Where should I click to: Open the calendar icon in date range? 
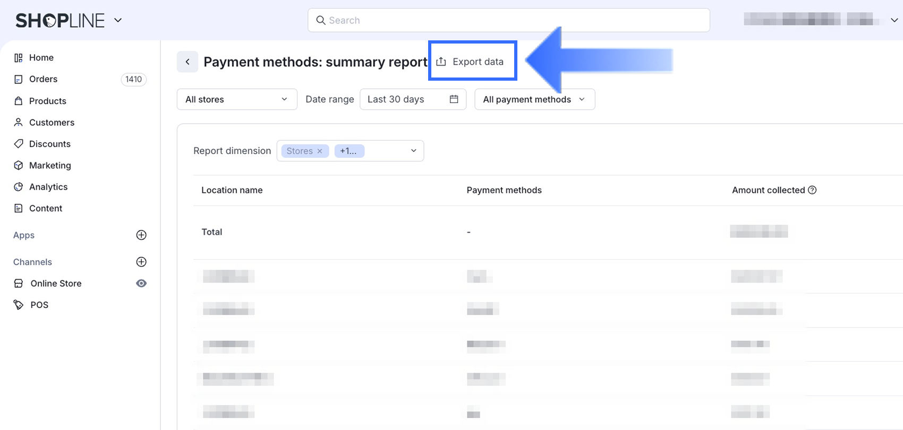click(x=454, y=99)
